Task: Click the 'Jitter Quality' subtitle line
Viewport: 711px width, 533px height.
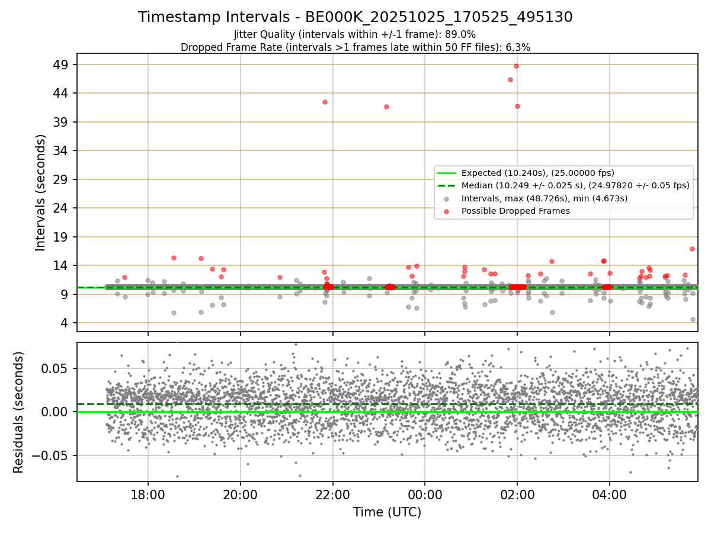Action: (355, 34)
